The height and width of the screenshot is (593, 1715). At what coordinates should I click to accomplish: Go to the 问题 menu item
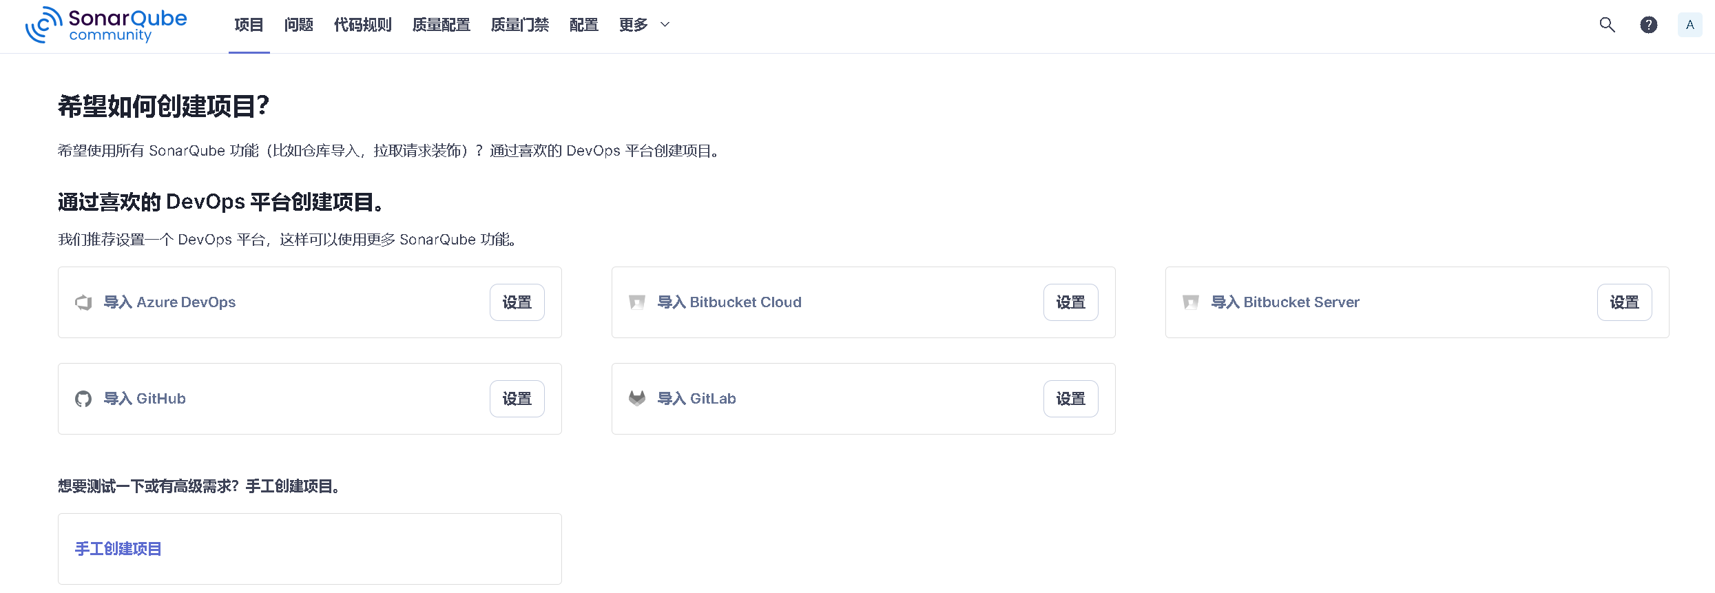coord(298,25)
